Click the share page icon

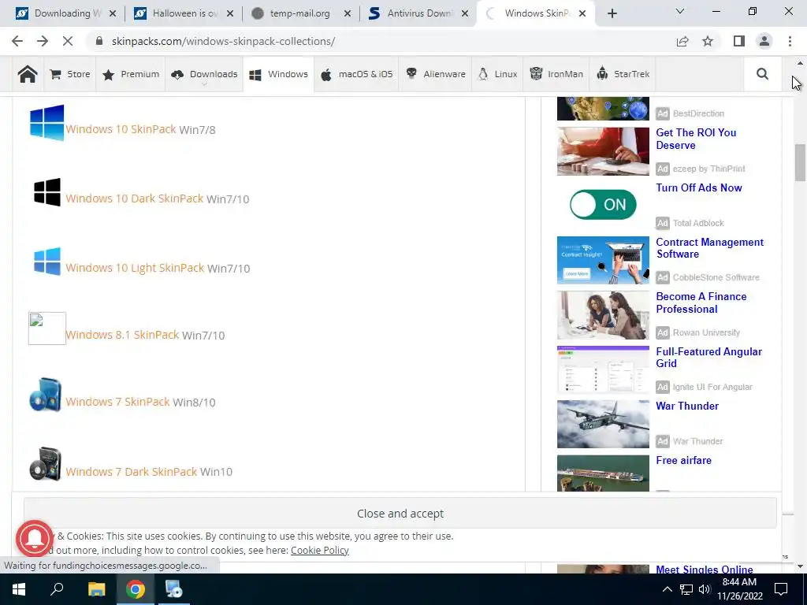[x=682, y=41]
